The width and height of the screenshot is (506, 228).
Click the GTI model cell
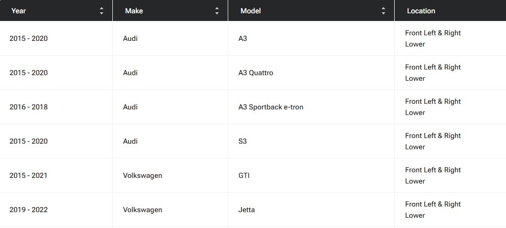point(237,175)
